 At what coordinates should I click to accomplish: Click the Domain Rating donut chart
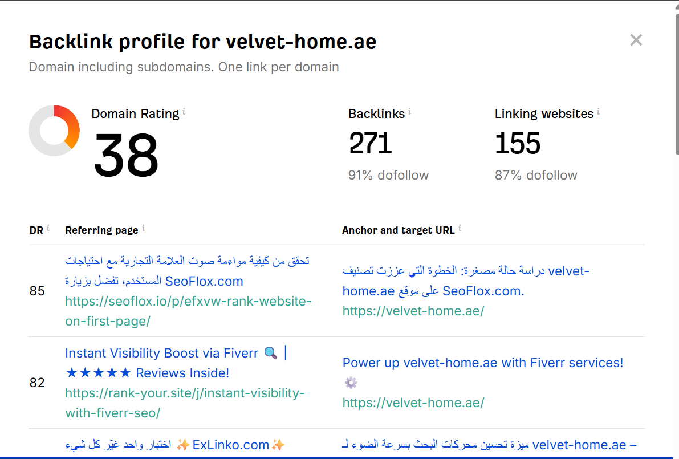(x=54, y=131)
